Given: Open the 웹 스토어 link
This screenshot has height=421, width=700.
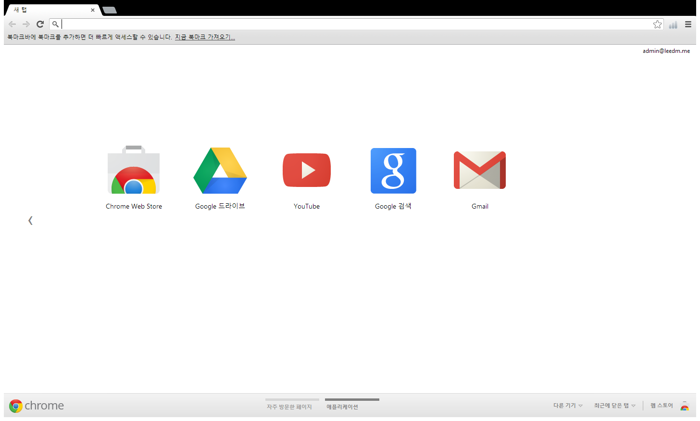Looking at the screenshot, I should point(662,406).
